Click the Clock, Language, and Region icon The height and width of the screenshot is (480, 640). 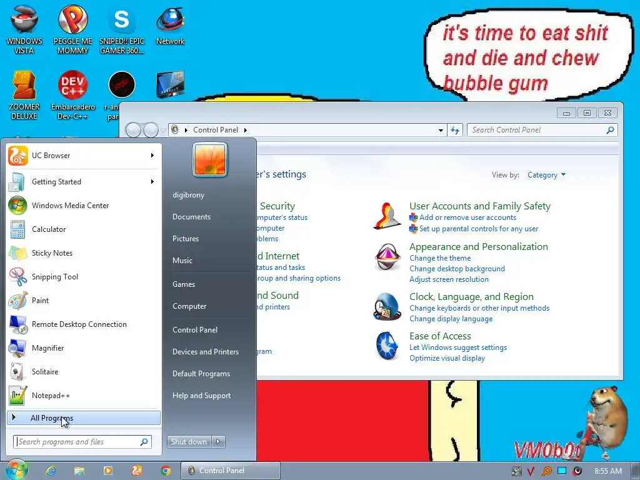click(x=387, y=307)
